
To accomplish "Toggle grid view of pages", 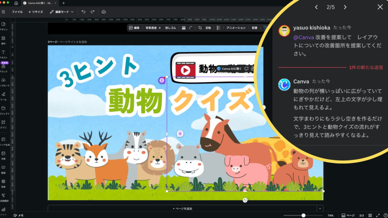I will click(370, 215).
